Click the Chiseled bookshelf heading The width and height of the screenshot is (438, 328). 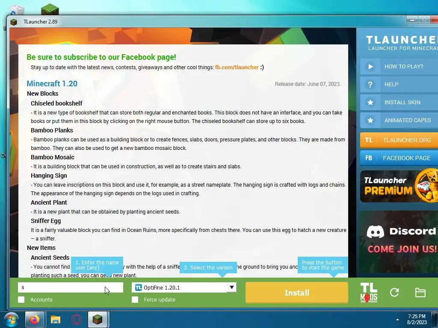(x=56, y=103)
